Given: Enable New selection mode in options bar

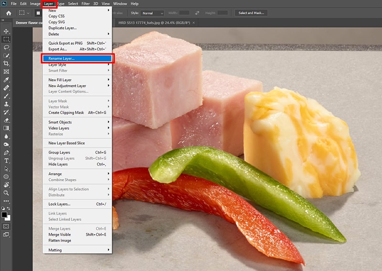Looking at the screenshot, I should click(38, 13).
